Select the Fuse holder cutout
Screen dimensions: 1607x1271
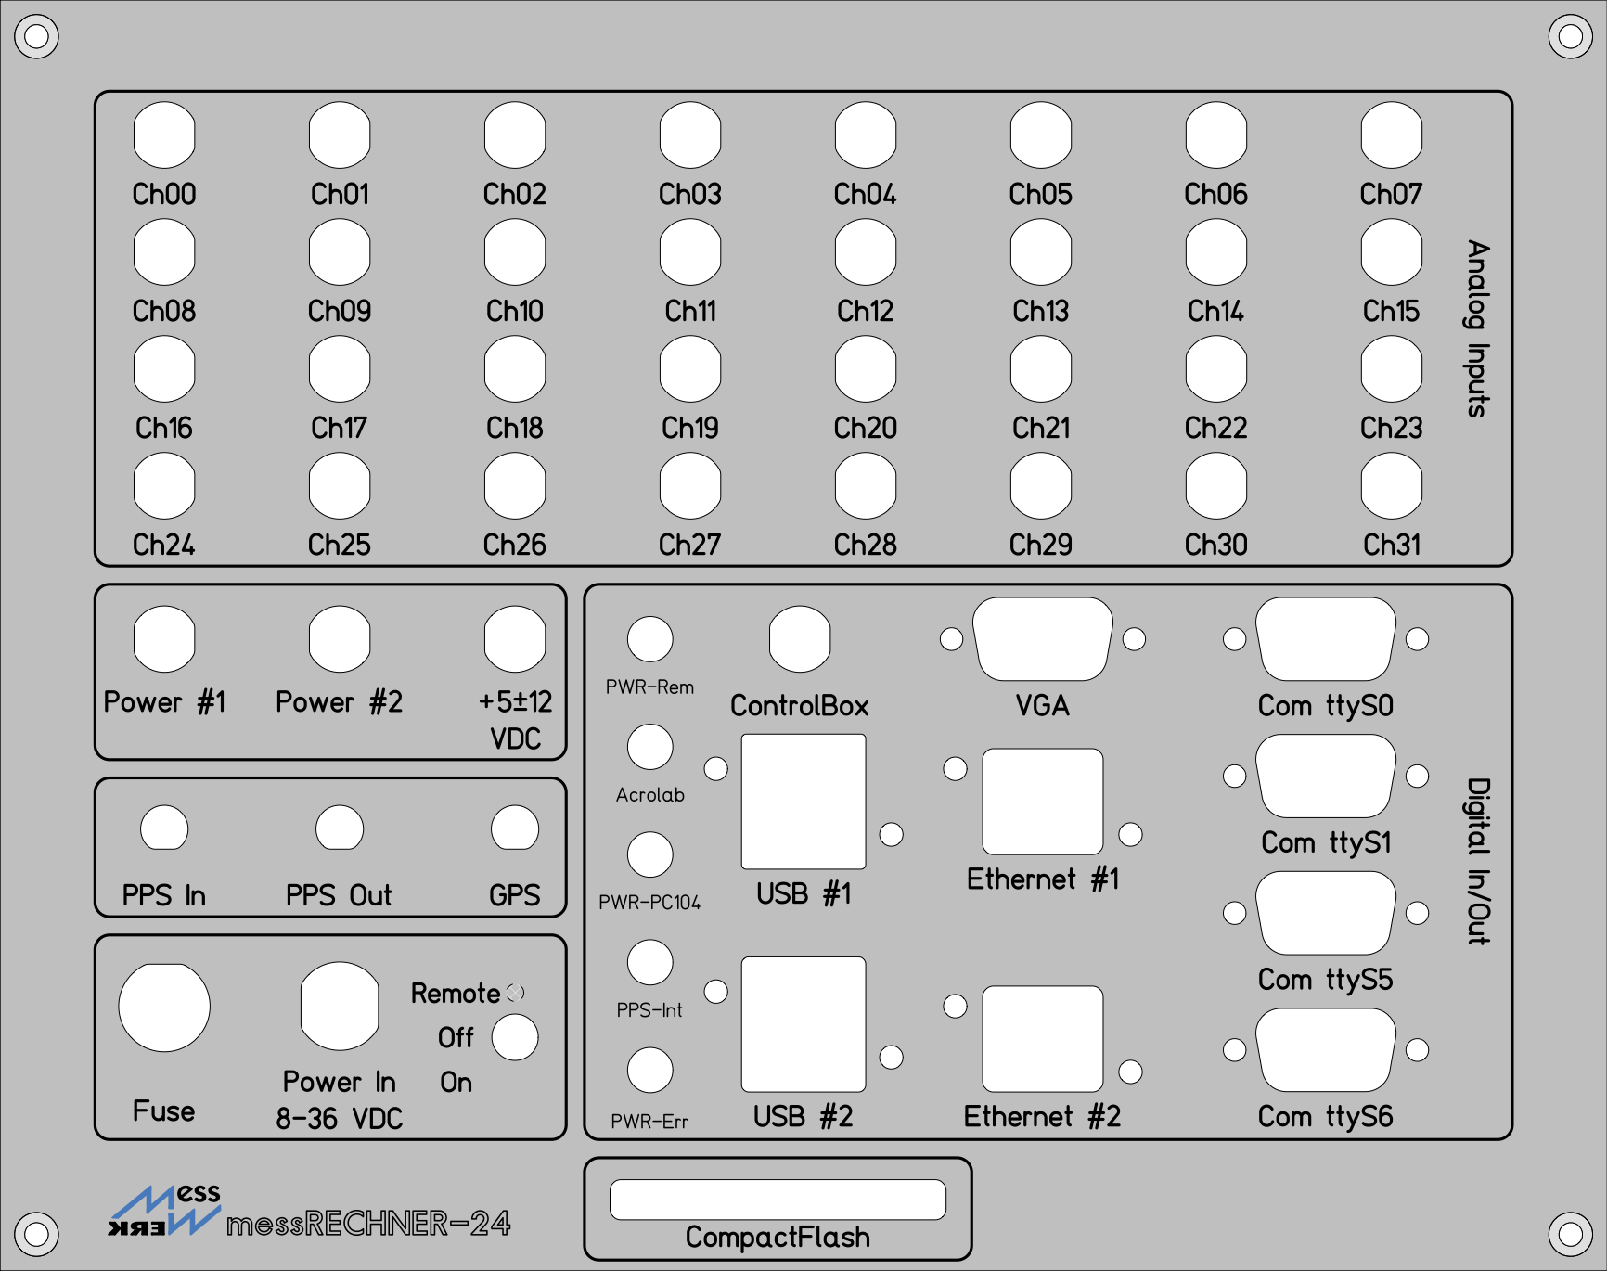coord(164,1008)
